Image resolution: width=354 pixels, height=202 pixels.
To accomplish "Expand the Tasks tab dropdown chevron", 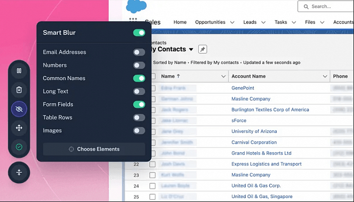I will click(294, 22).
